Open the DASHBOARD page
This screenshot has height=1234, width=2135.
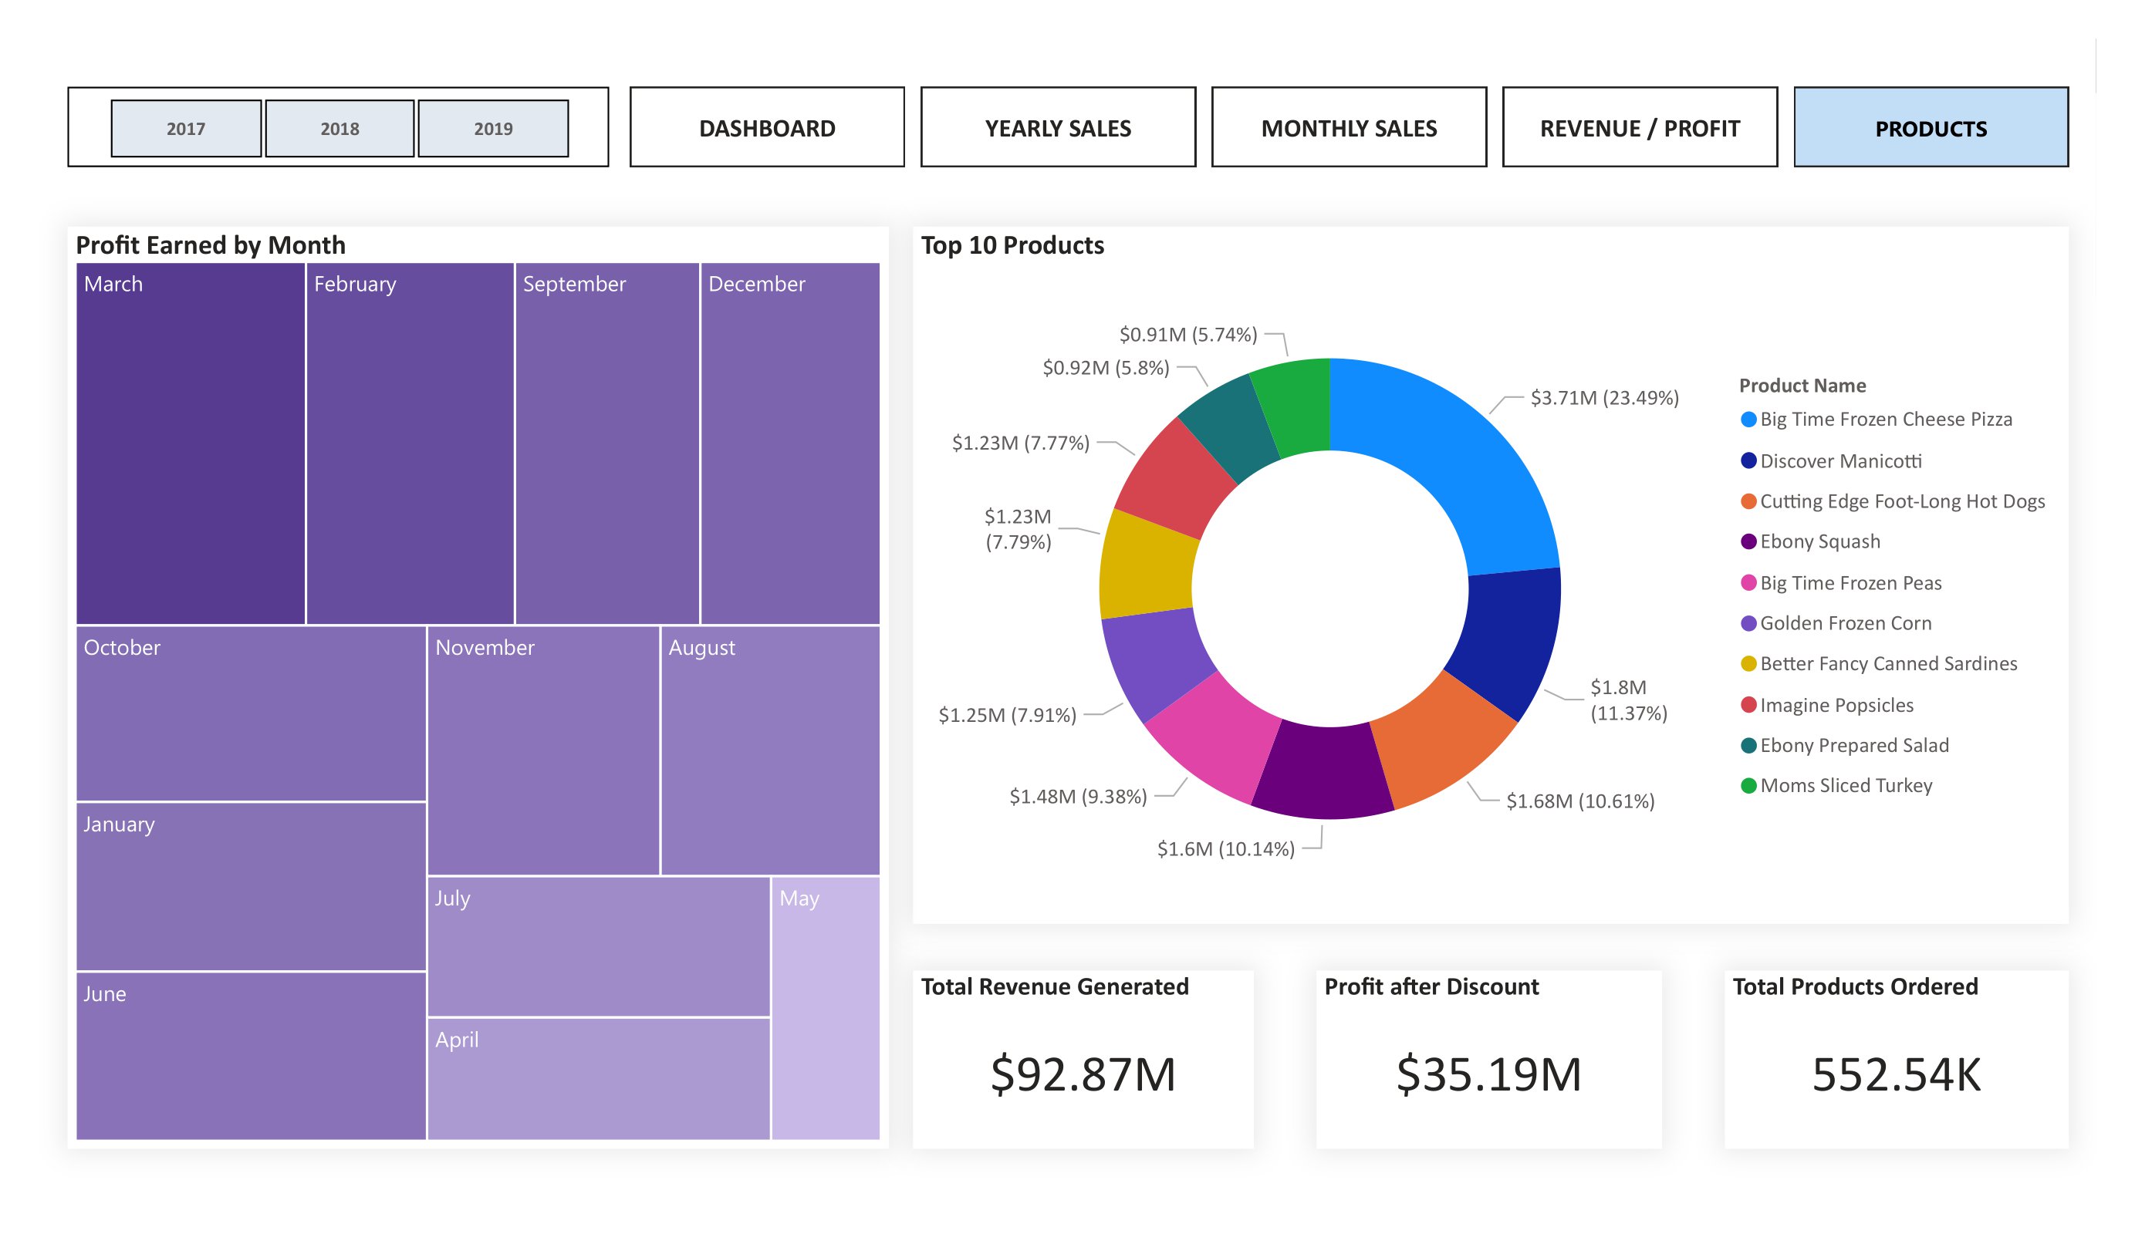tap(767, 128)
